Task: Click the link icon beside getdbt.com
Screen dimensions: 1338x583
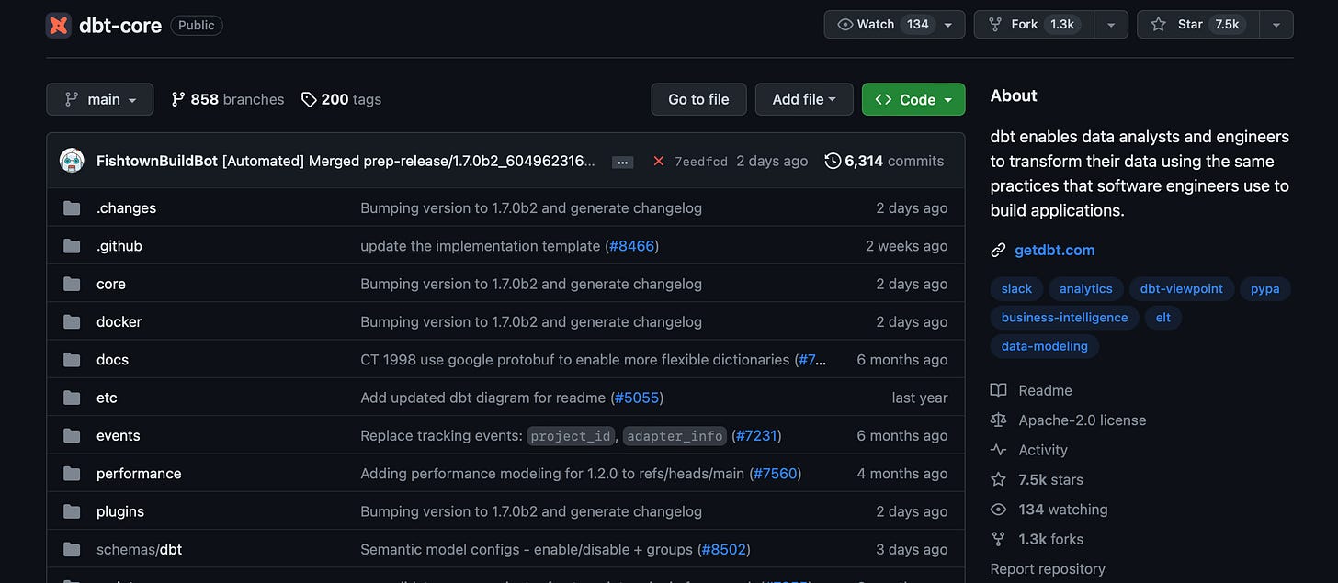Action: point(998,250)
